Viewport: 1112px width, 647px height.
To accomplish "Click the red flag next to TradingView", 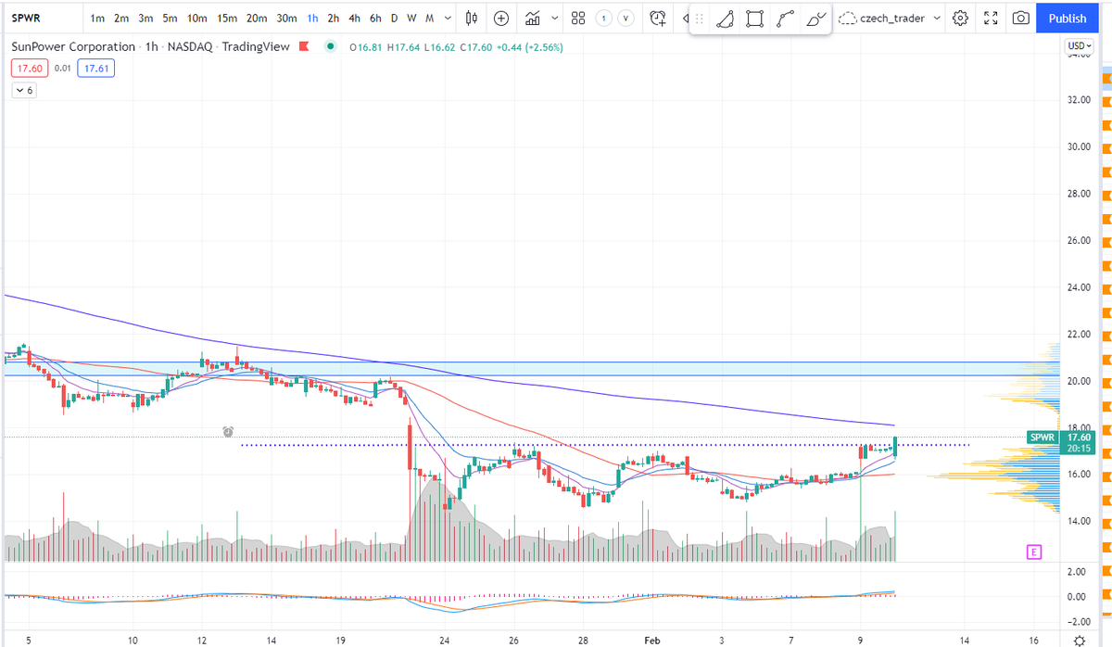I will coord(305,46).
